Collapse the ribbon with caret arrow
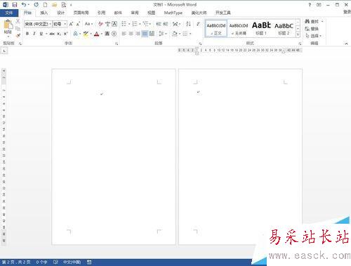351x266 pixels. (x=346, y=44)
